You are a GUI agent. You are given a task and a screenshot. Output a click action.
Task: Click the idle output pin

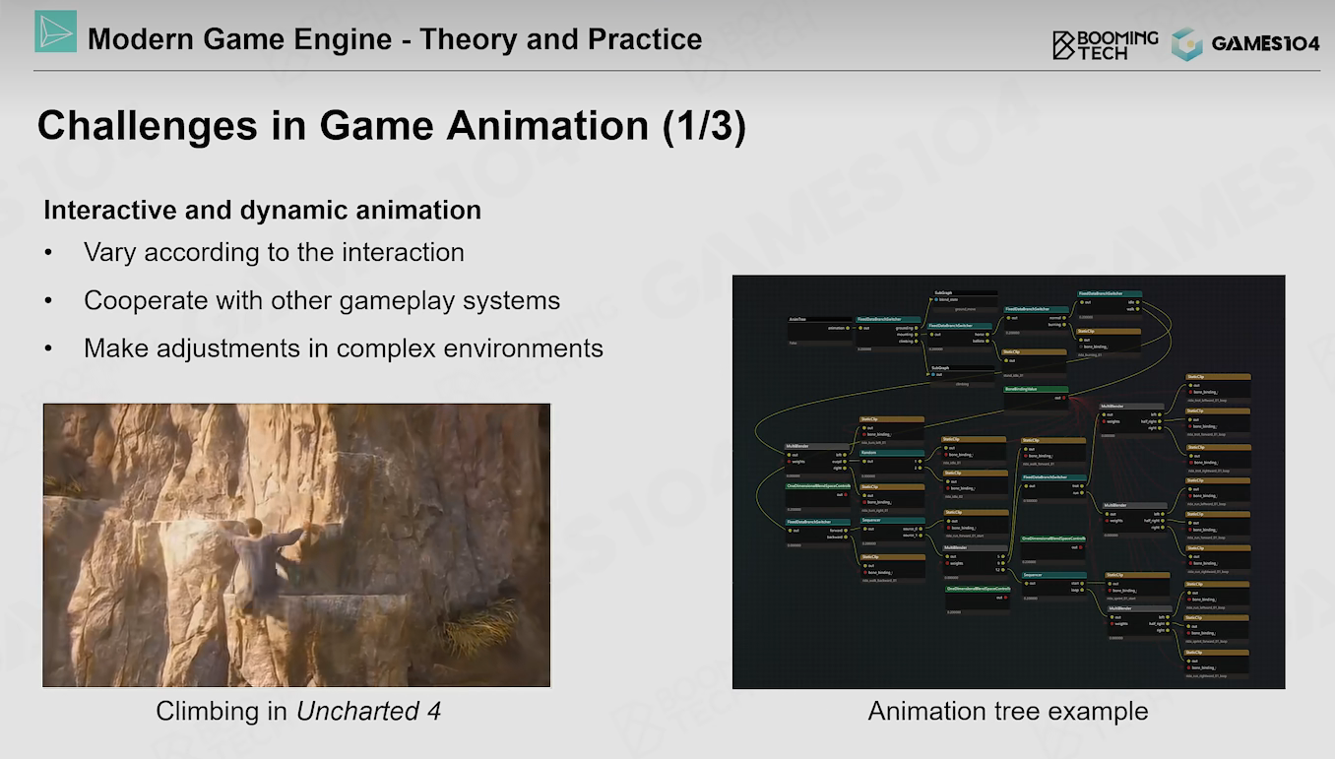(x=1136, y=302)
